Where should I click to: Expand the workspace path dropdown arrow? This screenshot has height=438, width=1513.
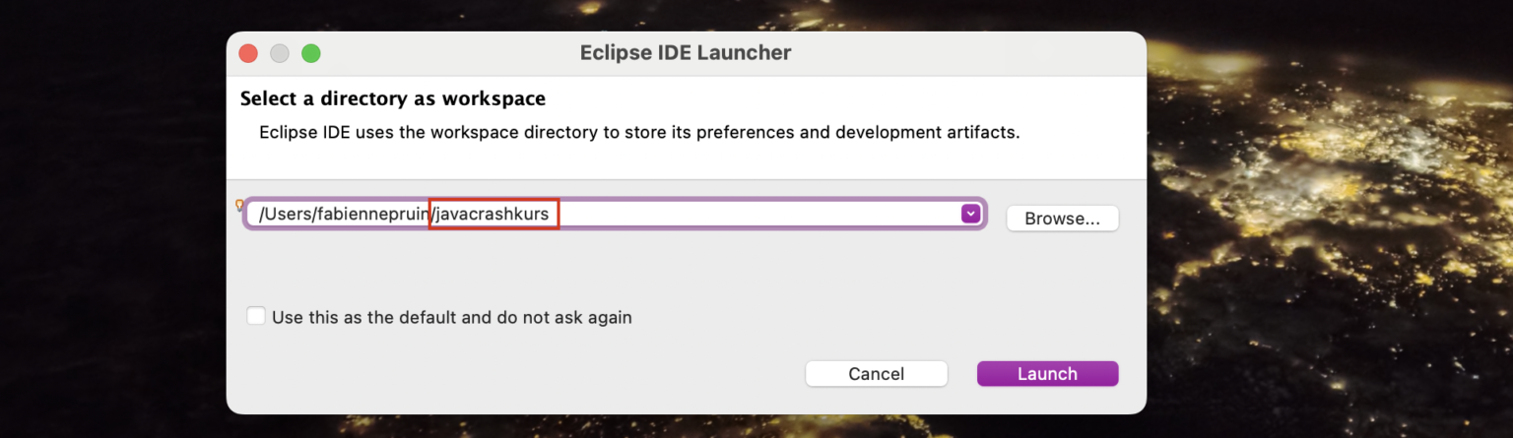(970, 214)
